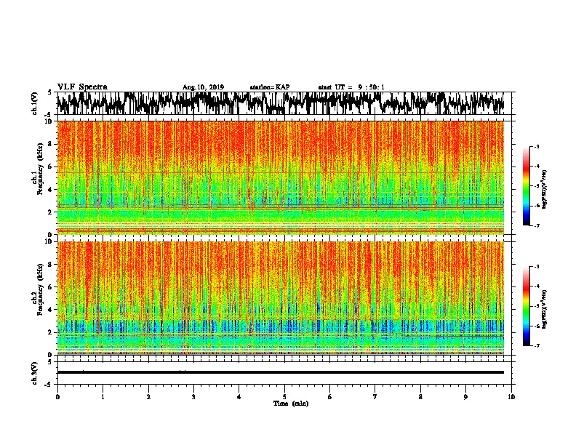Click the 'station=KAP' label
This screenshot has width=576, height=445.
coord(270,87)
